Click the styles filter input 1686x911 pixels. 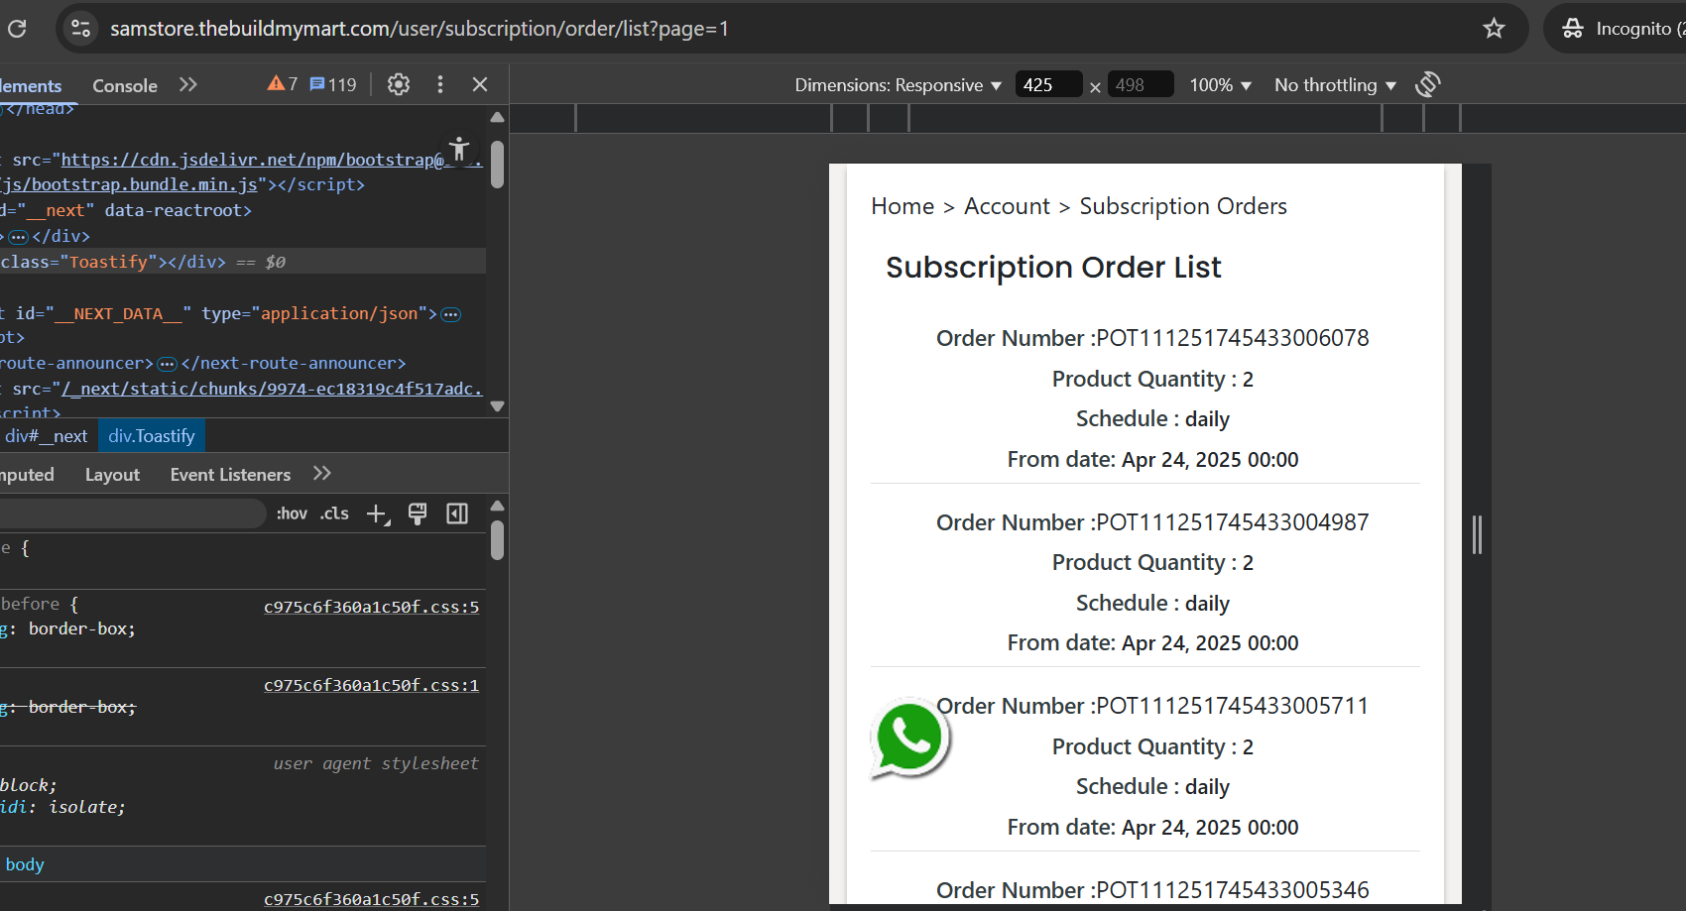coord(133,513)
